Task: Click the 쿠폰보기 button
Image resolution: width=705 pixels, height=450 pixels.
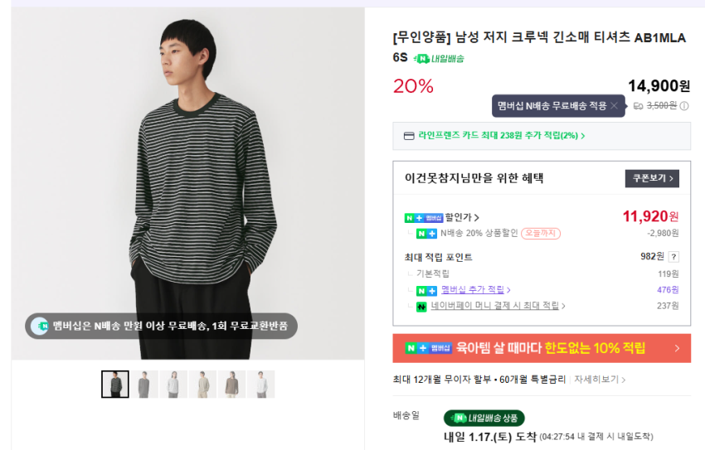Action: 651,179
